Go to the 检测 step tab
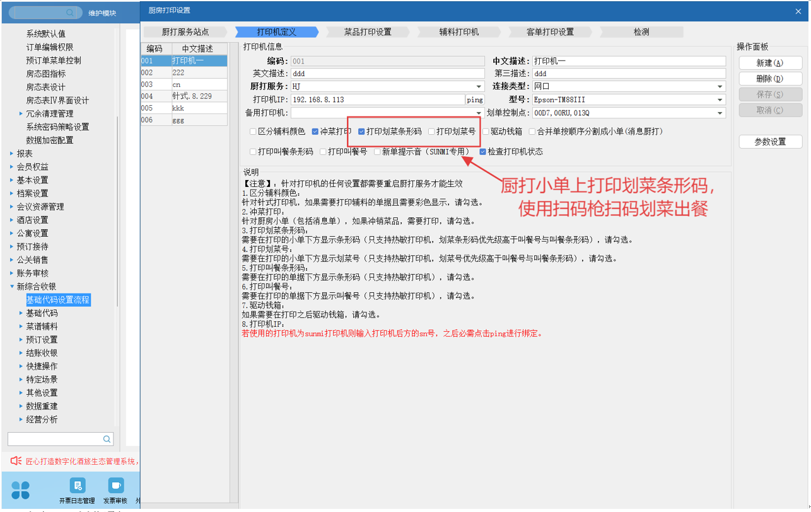 coord(641,31)
